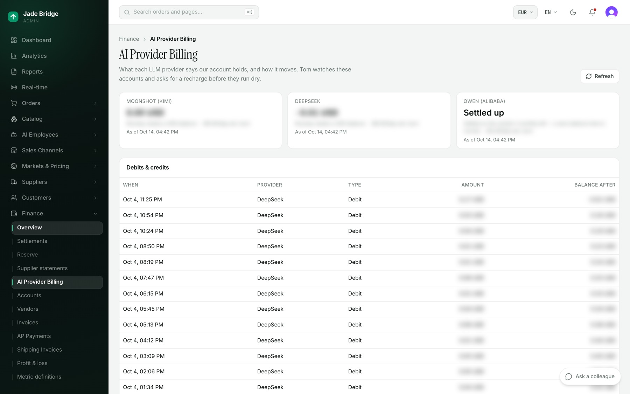Click the 'Oct 4, 08:50 PM' table cell
Screen dimensions: 630x394
coord(143,247)
